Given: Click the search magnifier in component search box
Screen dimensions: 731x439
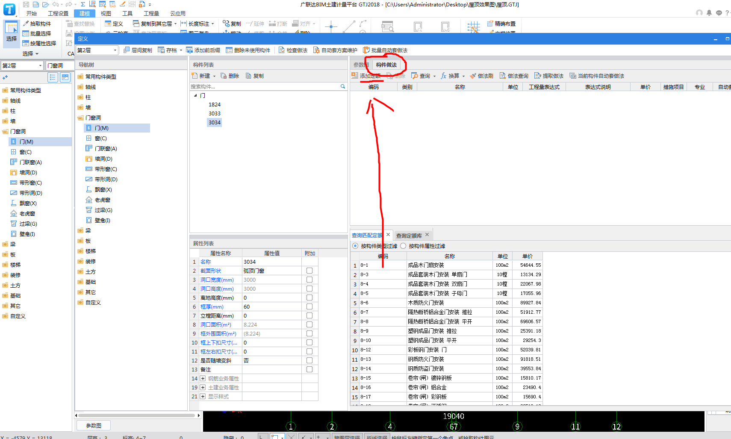Looking at the screenshot, I should pos(343,86).
